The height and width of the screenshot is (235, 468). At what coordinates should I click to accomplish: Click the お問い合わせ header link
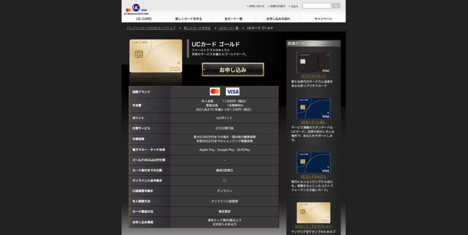(x=256, y=6)
